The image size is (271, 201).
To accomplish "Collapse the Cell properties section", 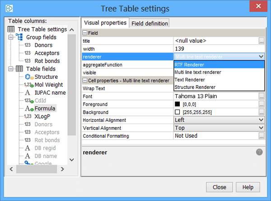I will [84, 81].
